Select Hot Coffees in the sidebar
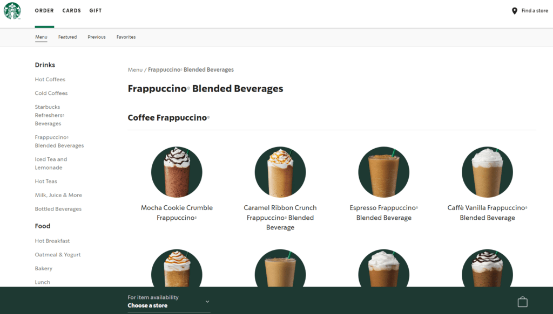 pos(50,79)
